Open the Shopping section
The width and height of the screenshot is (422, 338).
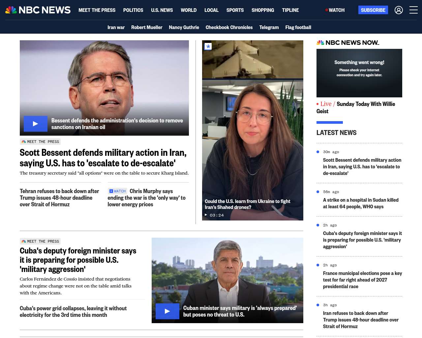263,10
